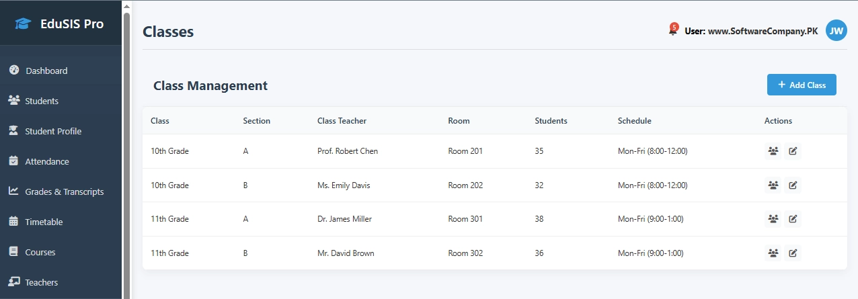858x299 pixels.
Task: Select Timetable from the sidebar
Action: 44,222
